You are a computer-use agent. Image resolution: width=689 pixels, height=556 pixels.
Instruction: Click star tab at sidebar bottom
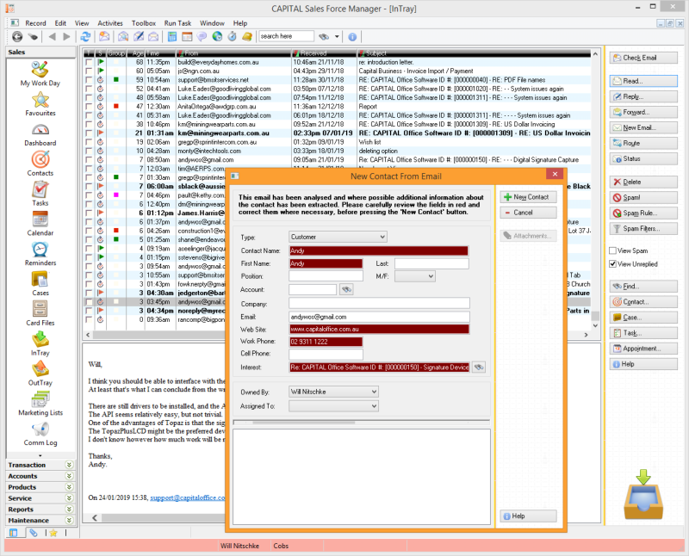(53, 533)
